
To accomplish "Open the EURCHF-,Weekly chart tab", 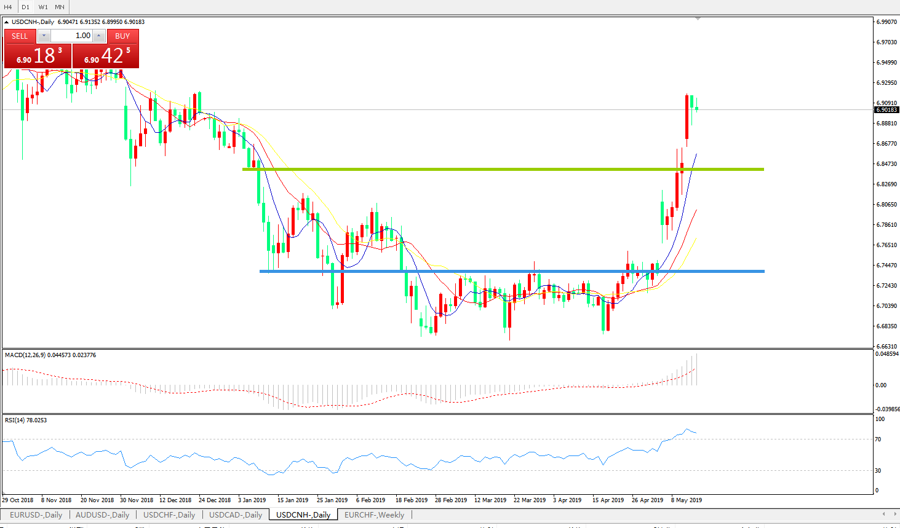I will click(374, 515).
